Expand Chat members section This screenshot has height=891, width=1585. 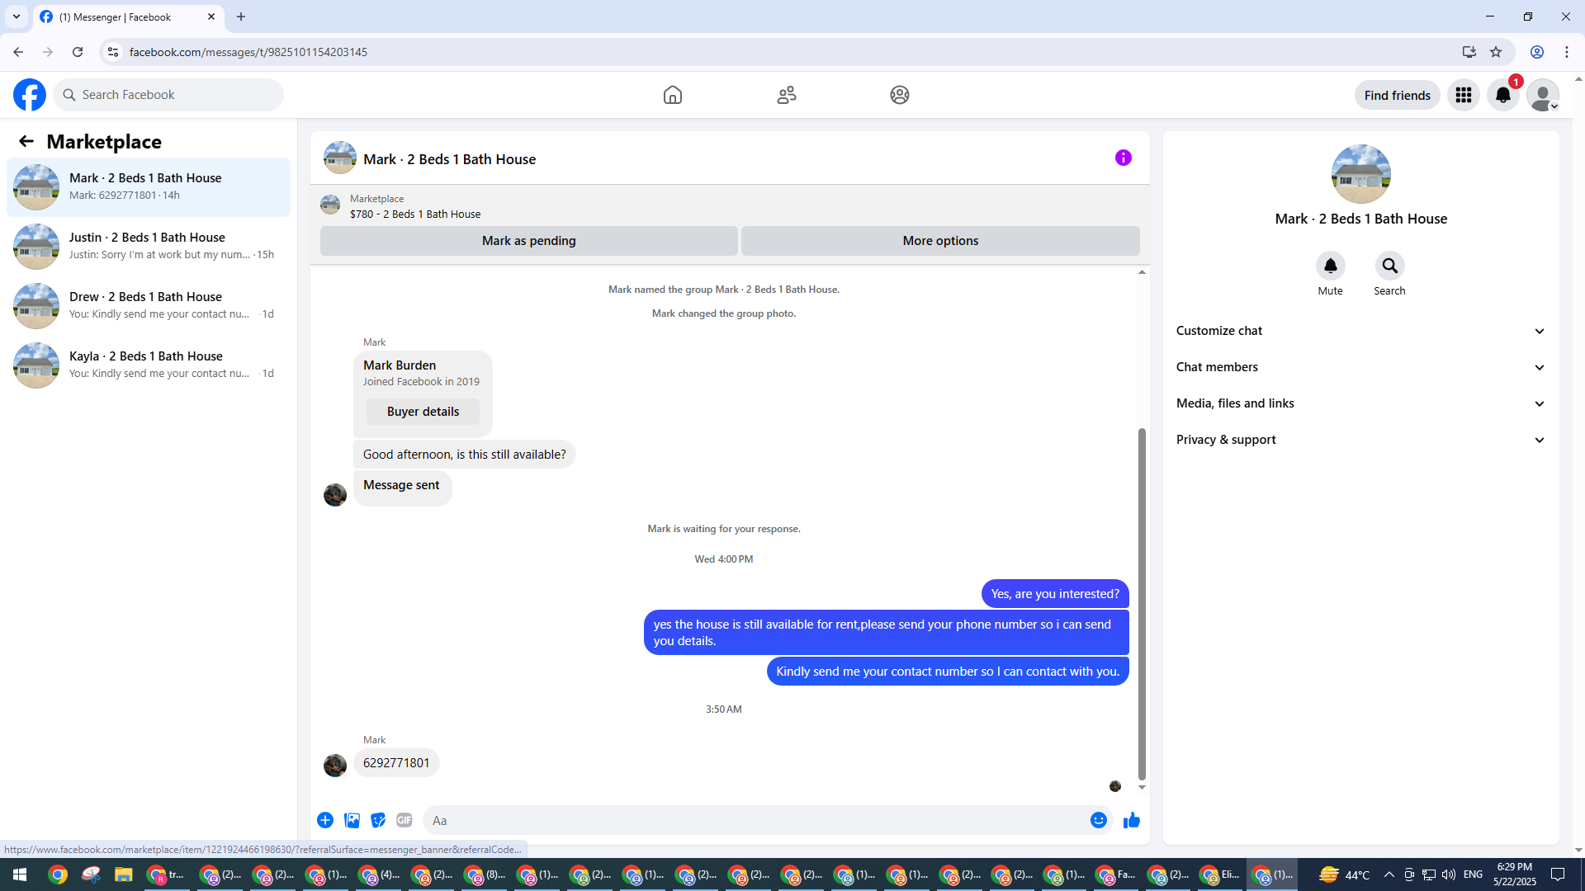pos(1361,367)
